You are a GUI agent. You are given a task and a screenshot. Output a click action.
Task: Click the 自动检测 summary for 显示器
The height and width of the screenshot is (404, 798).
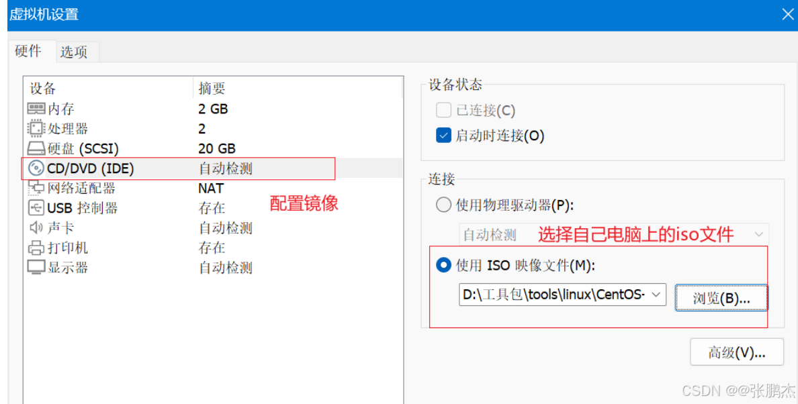pos(226,267)
